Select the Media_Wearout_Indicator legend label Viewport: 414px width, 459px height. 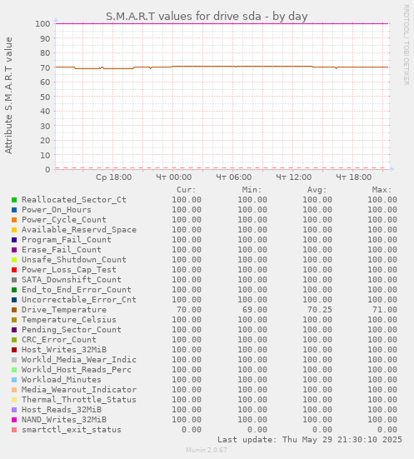79,390
